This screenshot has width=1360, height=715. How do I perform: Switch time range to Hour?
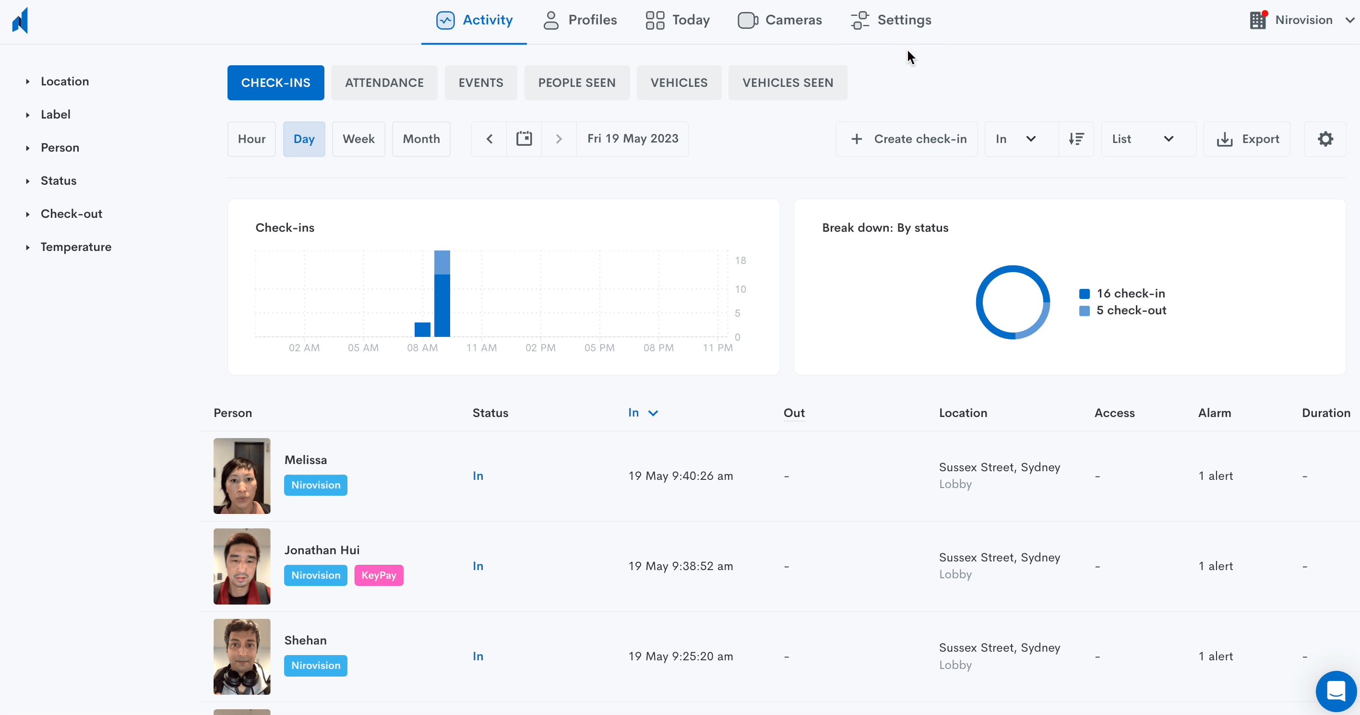(251, 139)
